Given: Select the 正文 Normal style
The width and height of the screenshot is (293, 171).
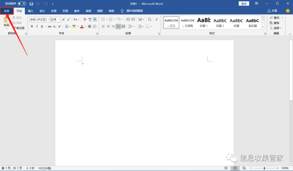Looking at the screenshot, I should pos(171,22).
